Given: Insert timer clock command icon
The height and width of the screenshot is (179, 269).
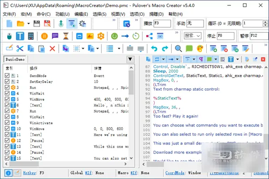Looking at the screenshot, I should tap(136, 36).
